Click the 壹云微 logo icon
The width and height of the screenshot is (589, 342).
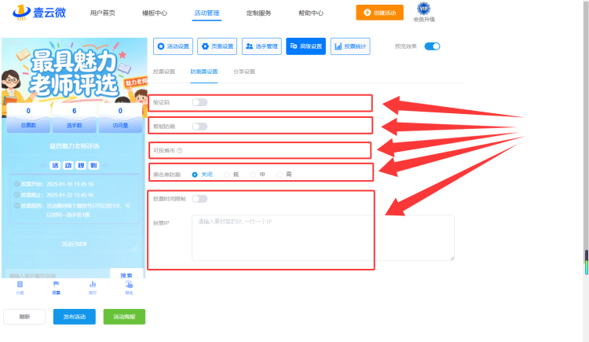(x=21, y=13)
